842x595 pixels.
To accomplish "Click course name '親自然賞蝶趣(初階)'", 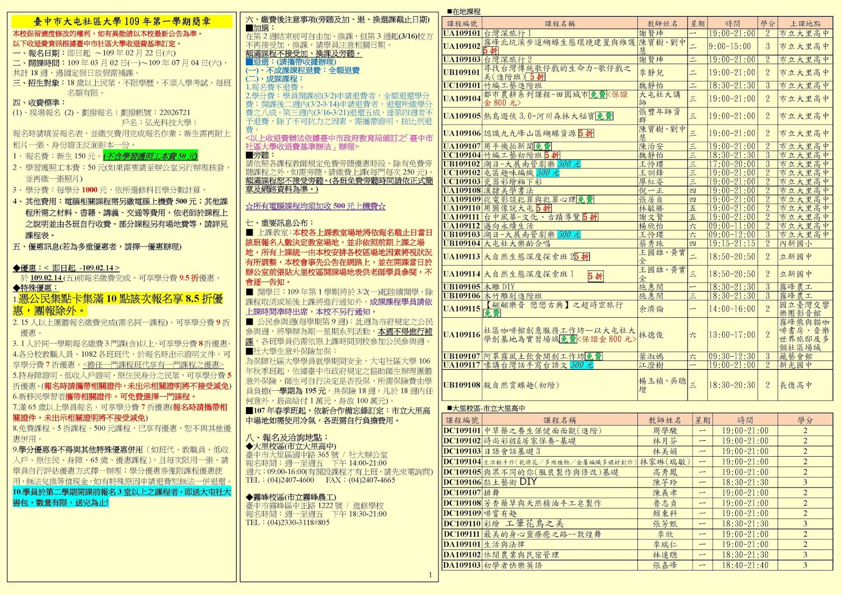I will point(522,385).
